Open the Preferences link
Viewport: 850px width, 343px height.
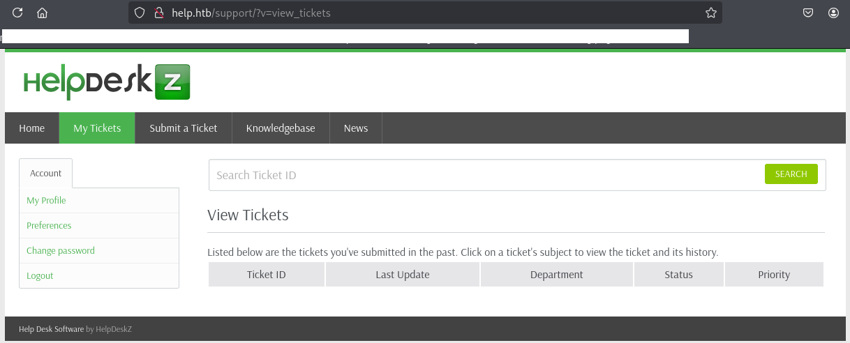point(49,226)
